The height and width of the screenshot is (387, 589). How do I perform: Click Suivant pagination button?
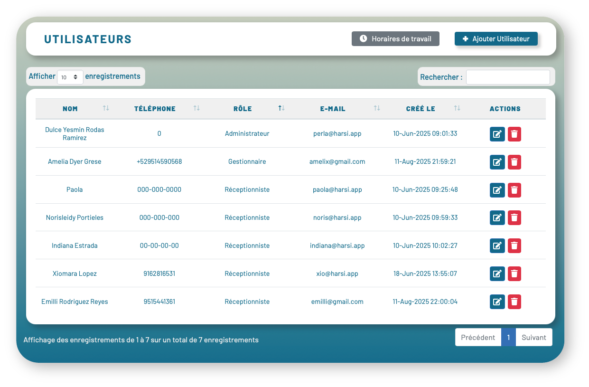tap(534, 338)
